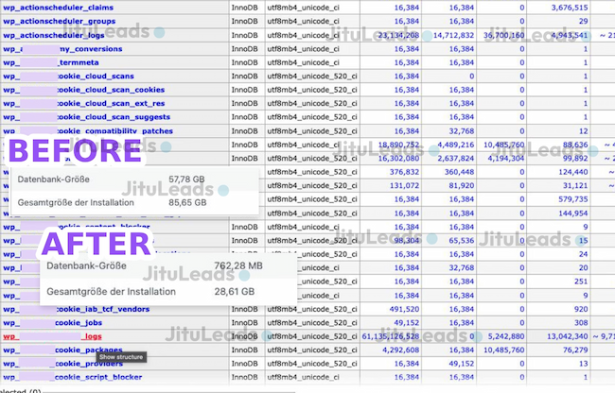
Task: Click the data length 491,520
Action: coord(404,309)
